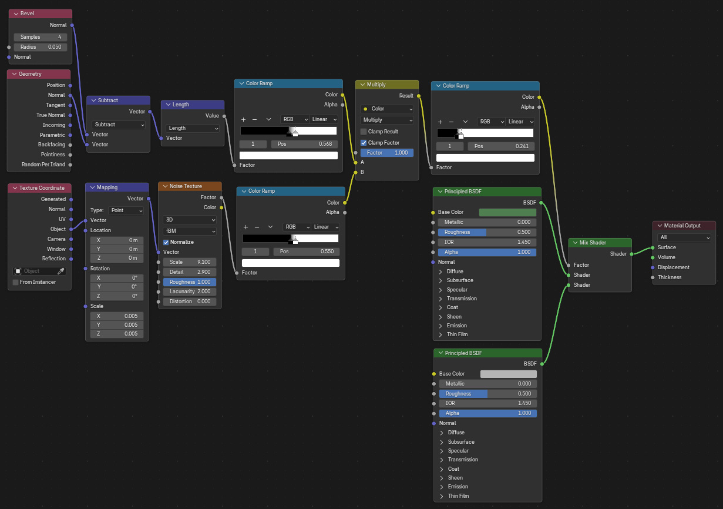Click the green Base Color swatch
Viewport: 723px width, 509px height.
coord(507,212)
